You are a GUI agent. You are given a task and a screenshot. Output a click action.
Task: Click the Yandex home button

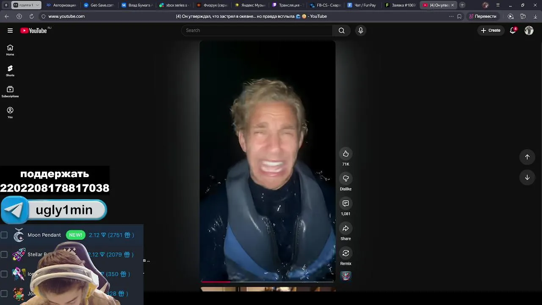[19, 16]
